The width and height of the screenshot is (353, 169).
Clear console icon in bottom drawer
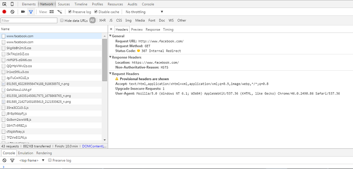click(4, 160)
